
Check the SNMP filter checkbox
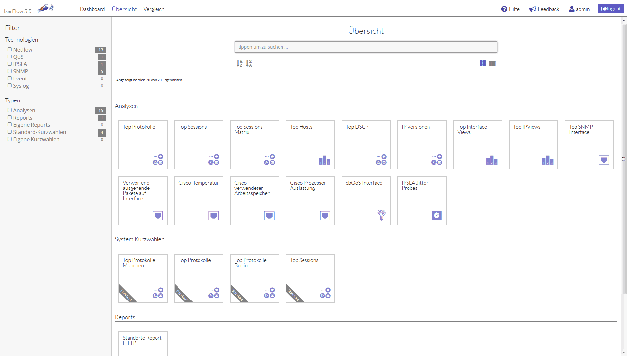pos(10,71)
